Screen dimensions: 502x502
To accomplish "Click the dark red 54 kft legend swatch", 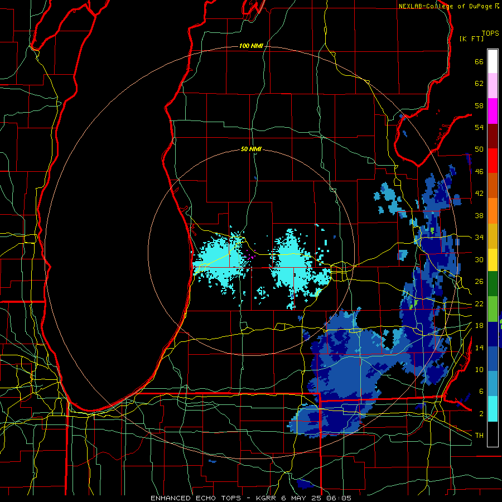I will 493,136.
